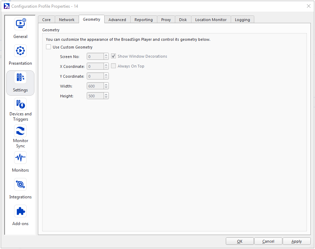Click the Apply button
The height and width of the screenshot is (249, 315).
point(296,241)
